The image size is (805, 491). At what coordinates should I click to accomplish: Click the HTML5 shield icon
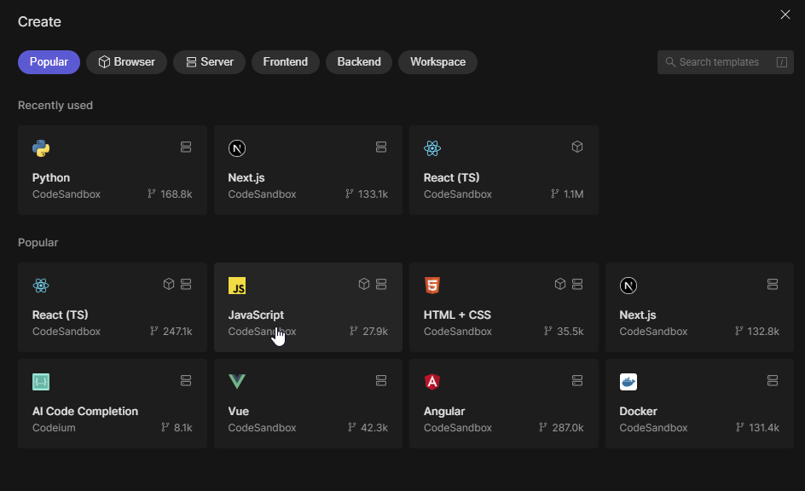[432, 286]
